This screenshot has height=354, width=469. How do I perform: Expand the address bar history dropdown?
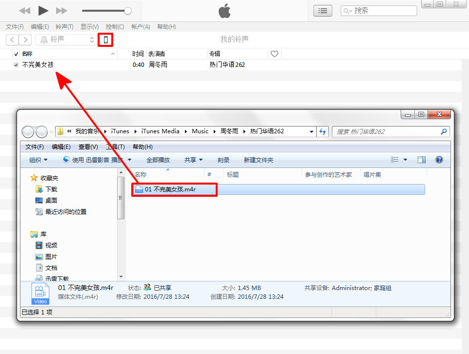tap(311, 132)
